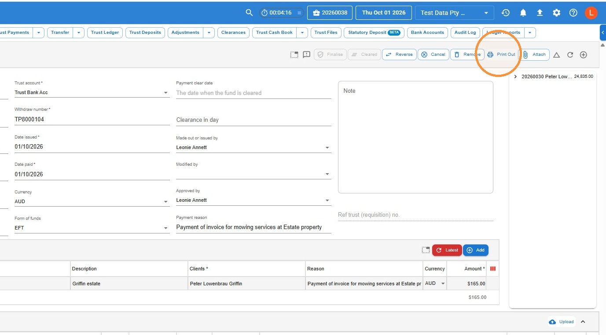Screen dimensions: 606x335
Task: Collapse the Upload section chevron
Action: tap(583, 322)
